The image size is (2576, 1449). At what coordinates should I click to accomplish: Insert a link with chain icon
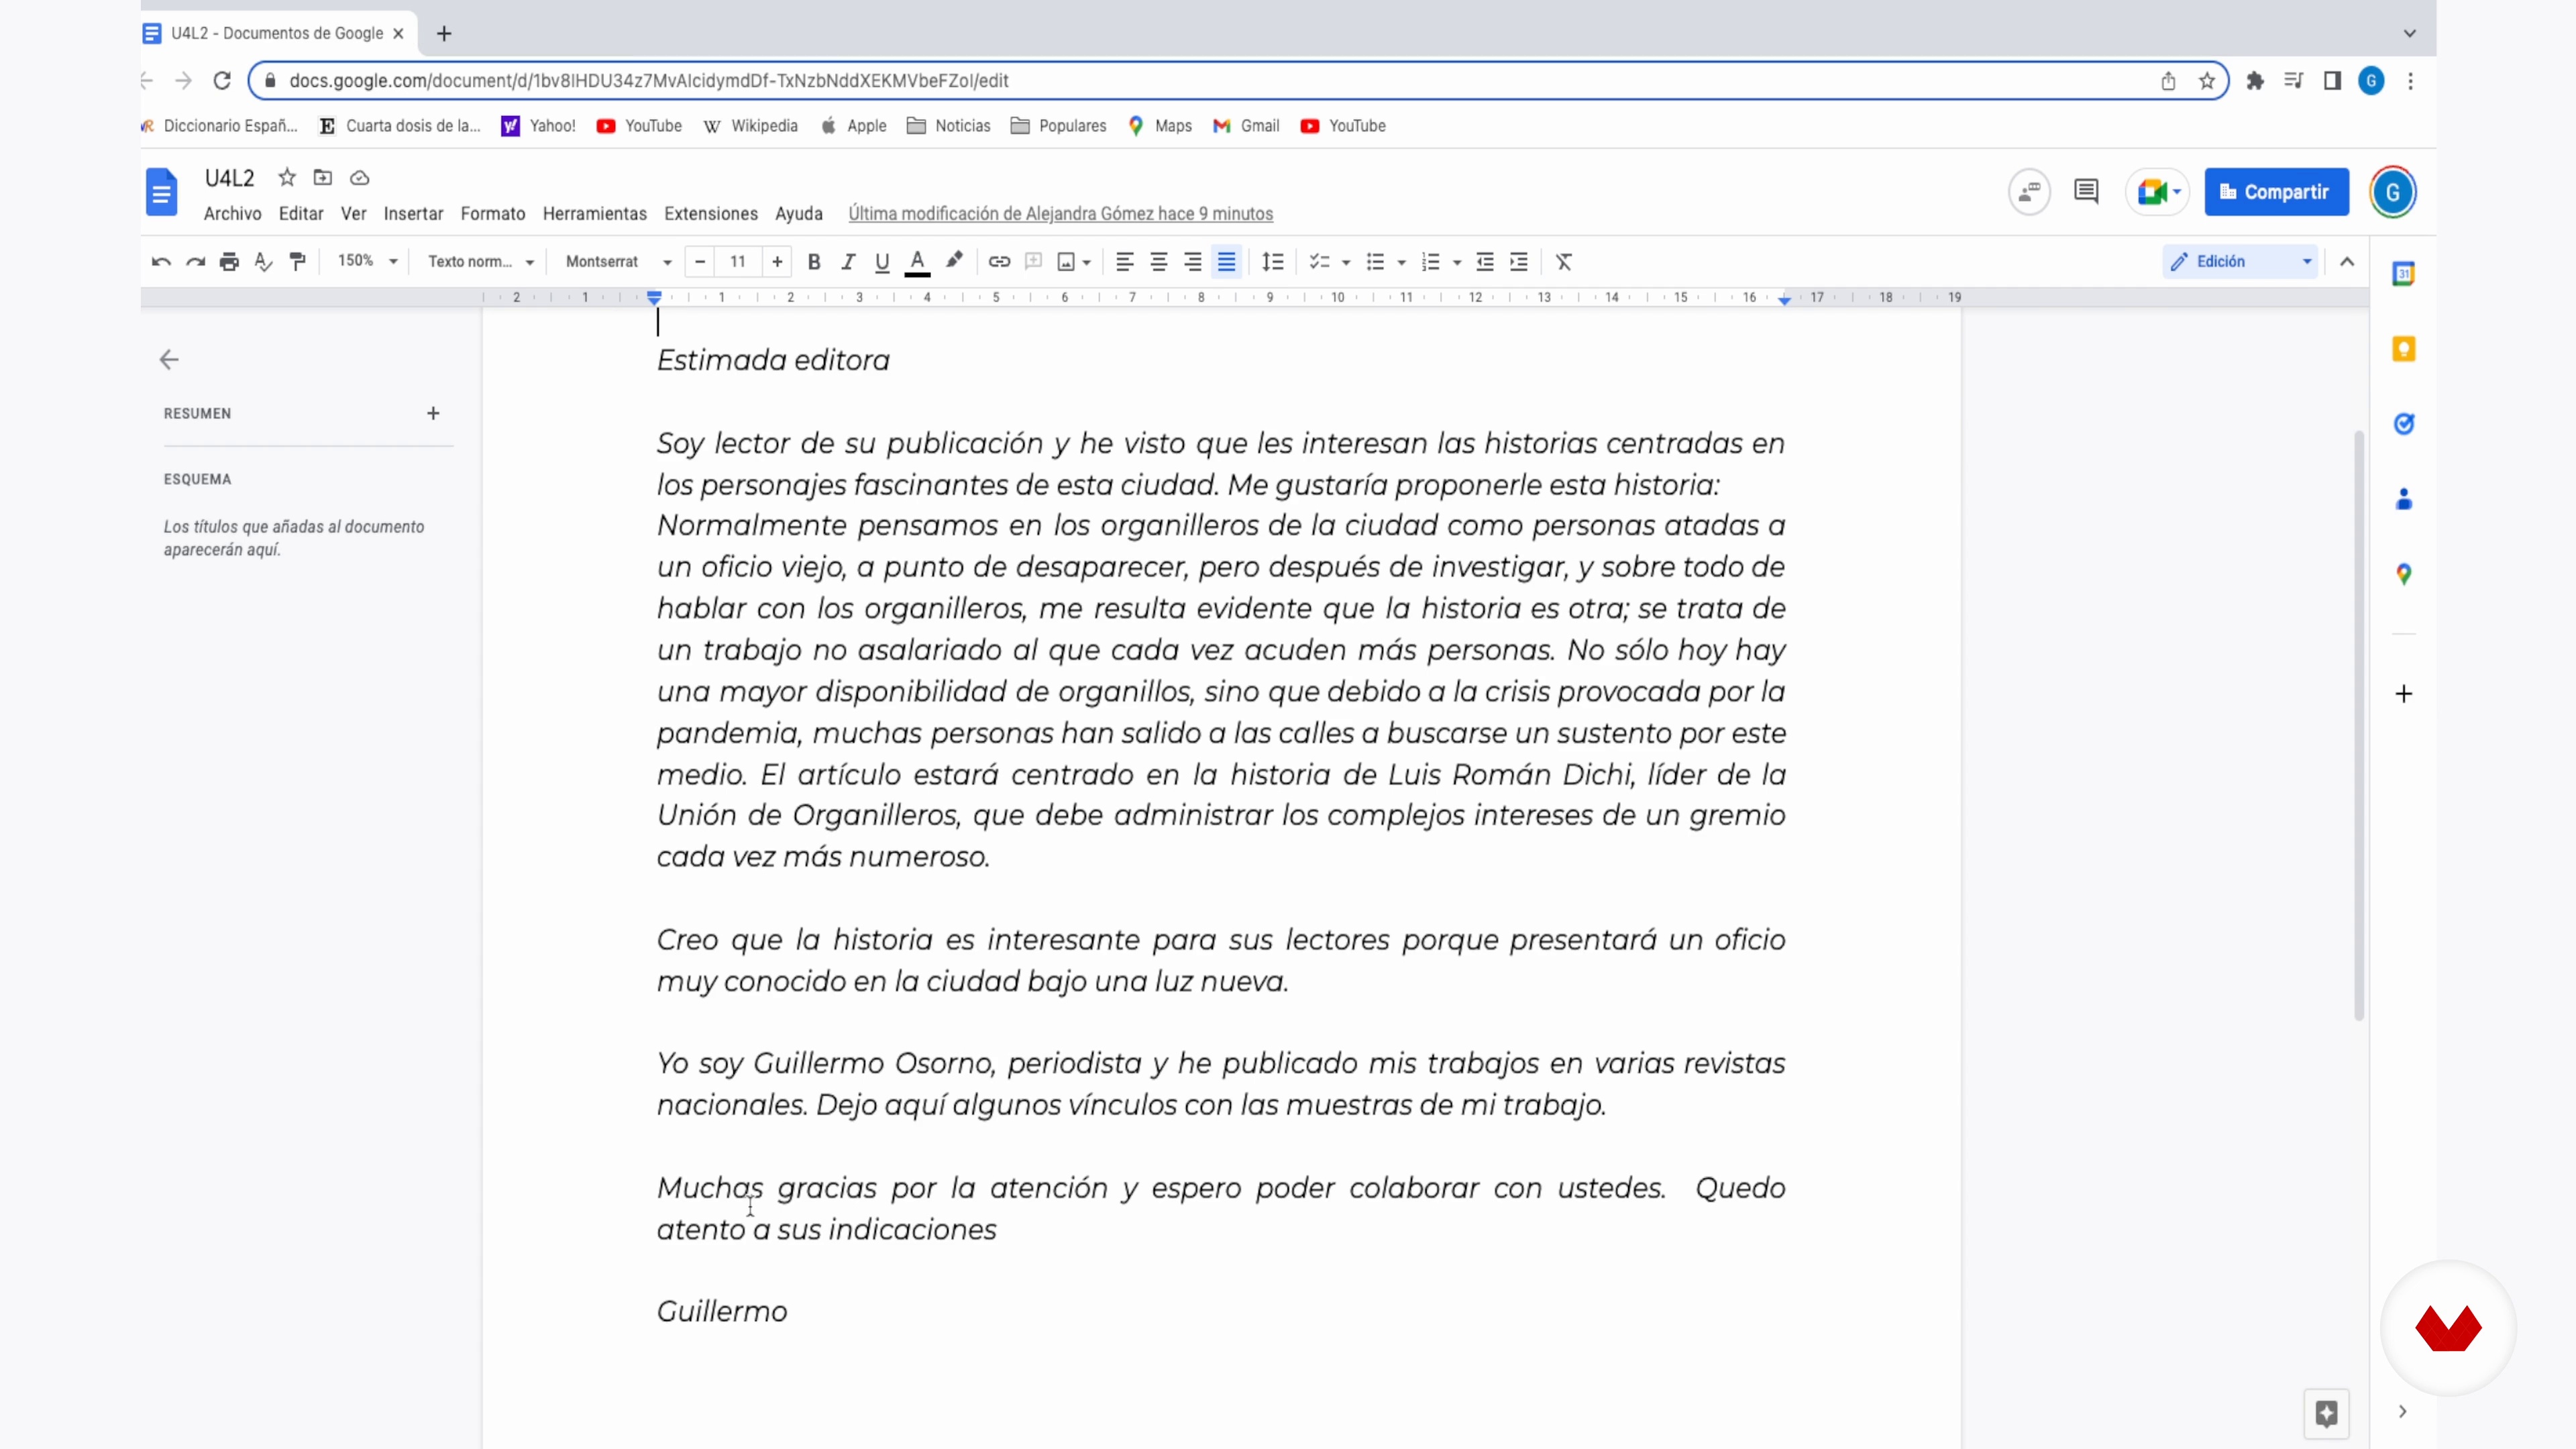click(x=999, y=262)
